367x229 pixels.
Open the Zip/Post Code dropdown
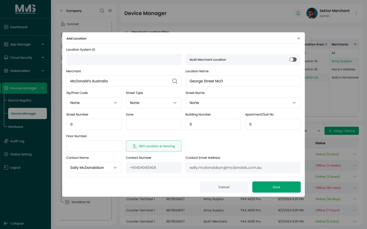[x=94, y=103]
